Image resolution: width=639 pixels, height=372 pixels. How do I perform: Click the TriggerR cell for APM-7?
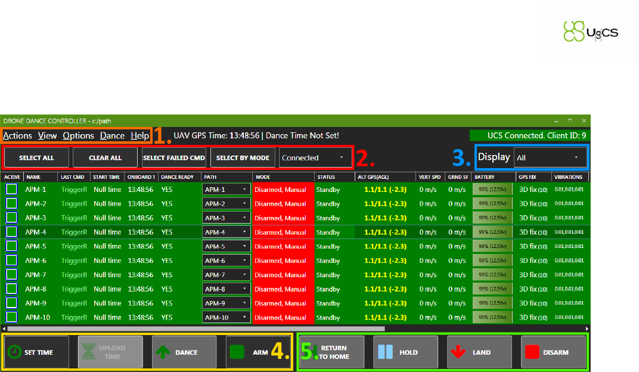[x=74, y=275]
